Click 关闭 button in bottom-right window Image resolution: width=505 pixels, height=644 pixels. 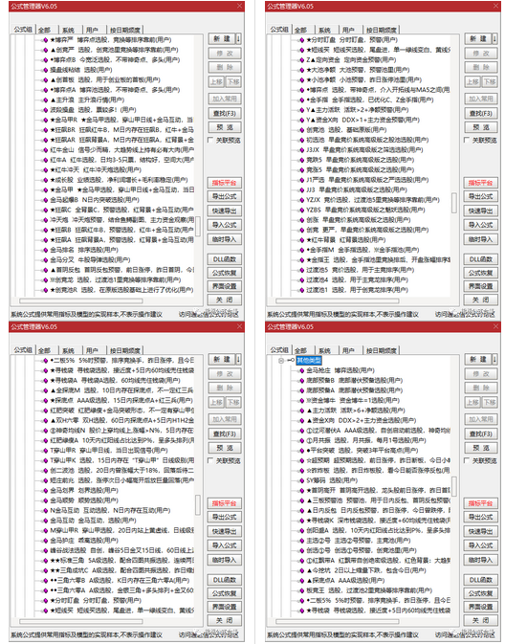[480, 620]
